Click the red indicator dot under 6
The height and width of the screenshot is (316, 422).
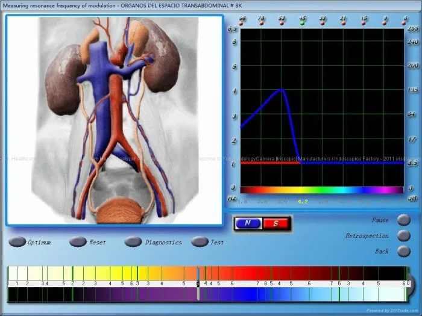tap(404, 23)
